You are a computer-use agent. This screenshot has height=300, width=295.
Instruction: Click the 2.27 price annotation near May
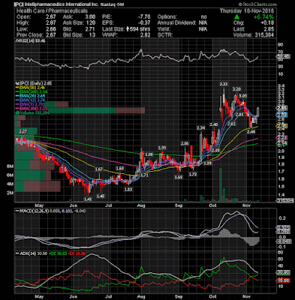click(x=23, y=130)
